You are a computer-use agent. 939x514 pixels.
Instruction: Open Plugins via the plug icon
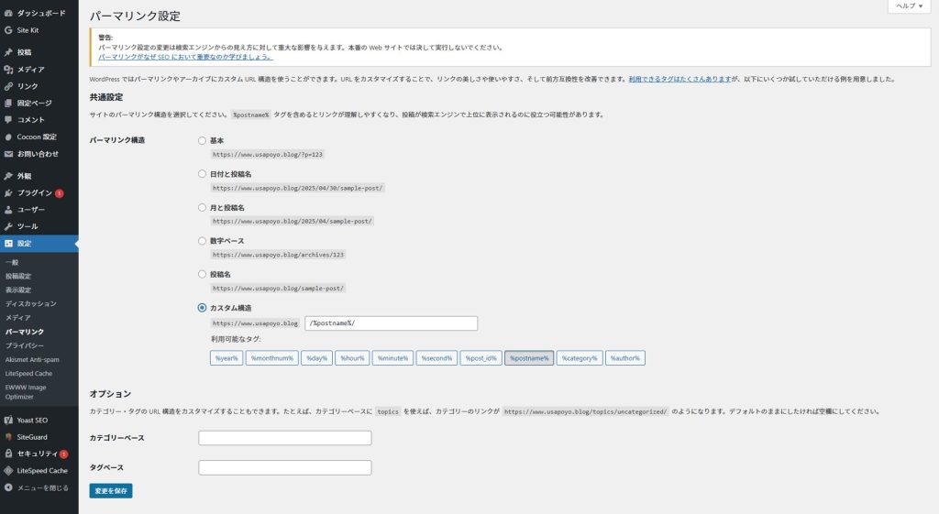[x=8, y=193]
